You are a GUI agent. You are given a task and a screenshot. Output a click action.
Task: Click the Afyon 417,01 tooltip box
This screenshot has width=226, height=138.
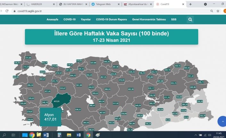[51, 117]
